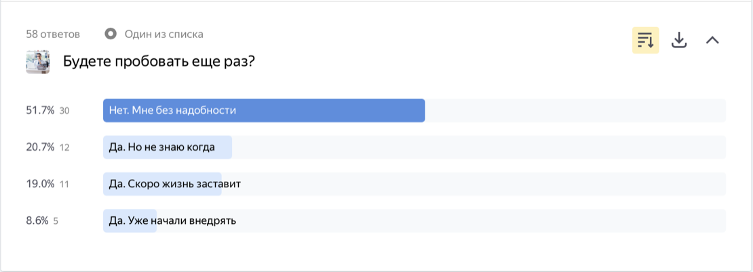Click the 19.0% percentage value
Image resolution: width=753 pixels, height=272 pixels.
(x=40, y=184)
